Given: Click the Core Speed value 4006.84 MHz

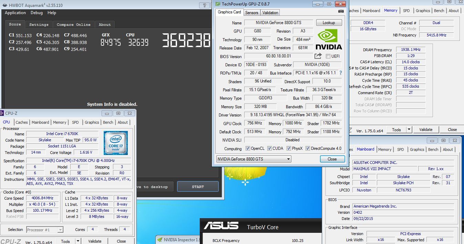Looking at the screenshot, I should click(43, 198).
